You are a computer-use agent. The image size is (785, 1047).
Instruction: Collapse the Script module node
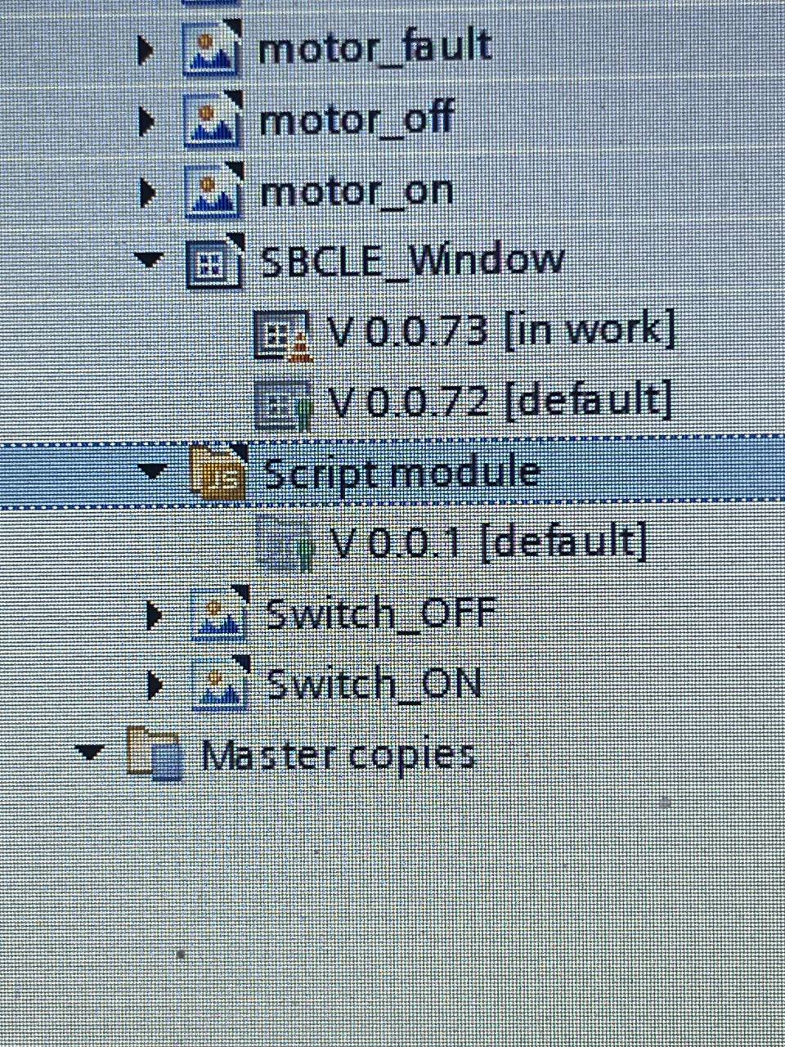tap(153, 472)
